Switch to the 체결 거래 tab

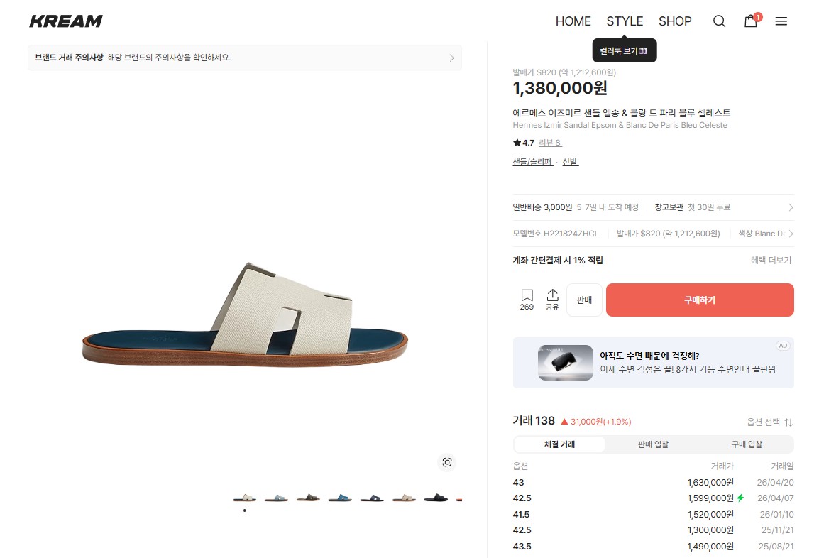coord(559,444)
